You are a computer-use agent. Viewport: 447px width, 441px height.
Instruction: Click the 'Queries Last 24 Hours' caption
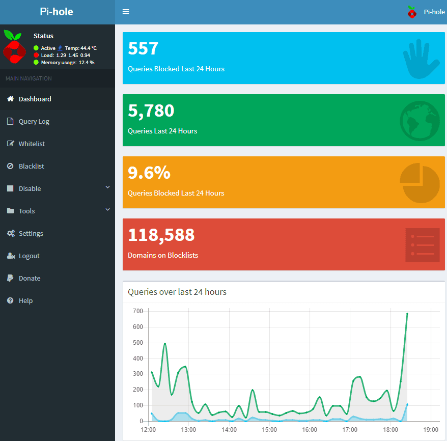pyautogui.click(x=162, y=131)
